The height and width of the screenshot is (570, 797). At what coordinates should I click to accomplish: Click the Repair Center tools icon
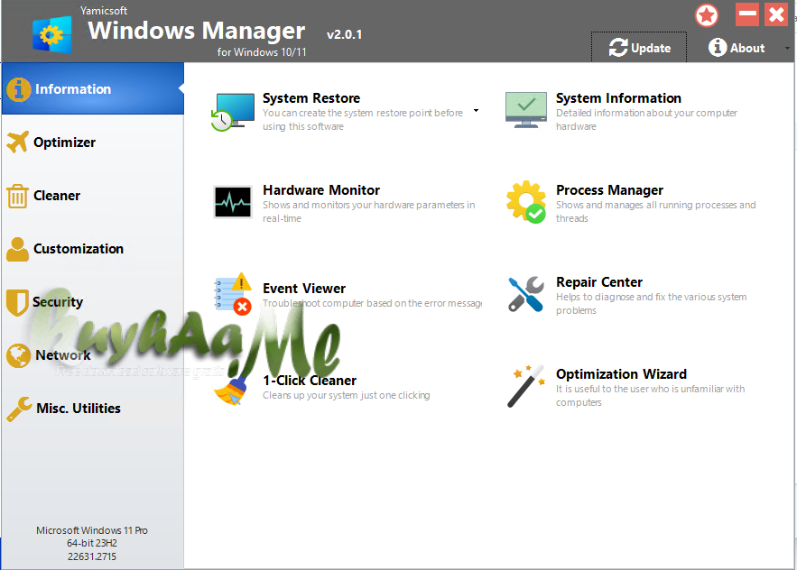[526, 294]
